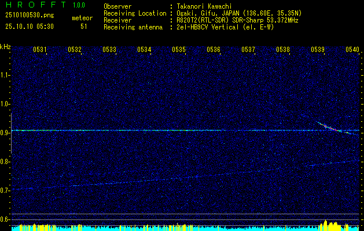This screenshot has width=364, height=231.
Task: Click the bright meteor echo near 0539
Action: tap(330, 127)
